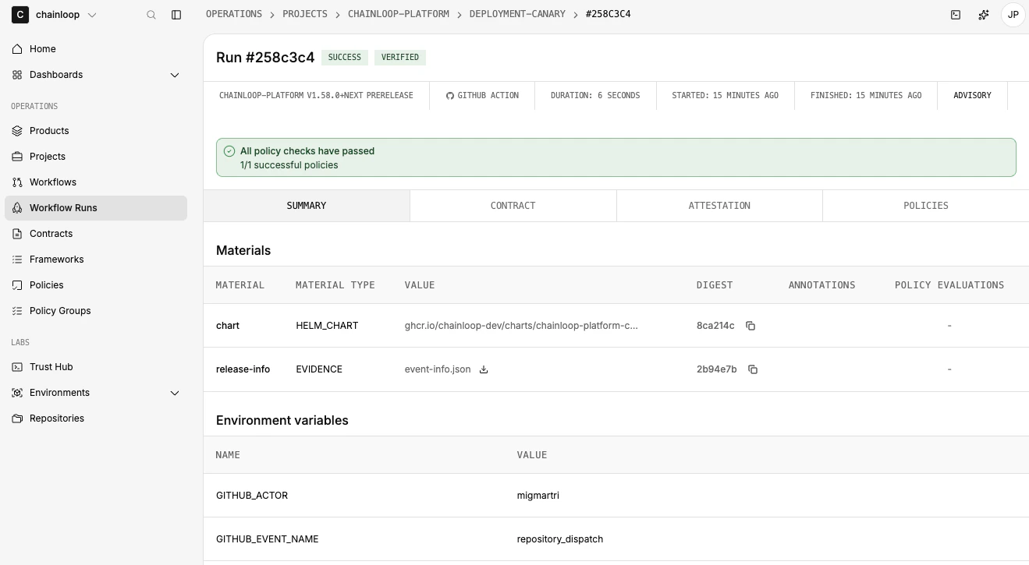This screenshot has width=1029, height=565.
Task: Click the Advisory label
Action: [972, 95]
